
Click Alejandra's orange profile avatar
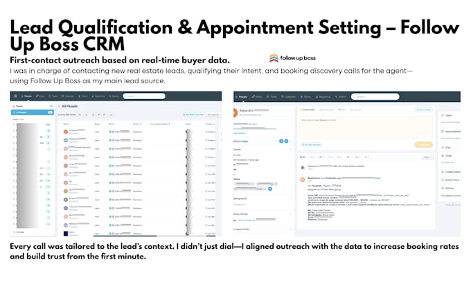point(235,112)
